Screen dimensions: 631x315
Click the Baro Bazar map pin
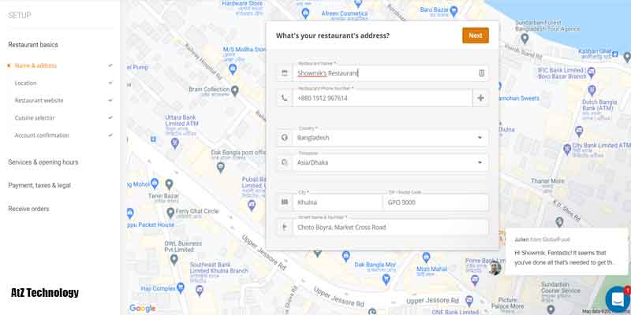tap(454, 10)
